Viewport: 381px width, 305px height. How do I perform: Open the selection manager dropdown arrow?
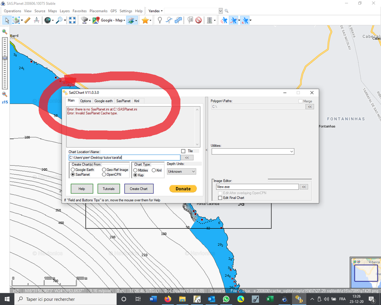22,20
